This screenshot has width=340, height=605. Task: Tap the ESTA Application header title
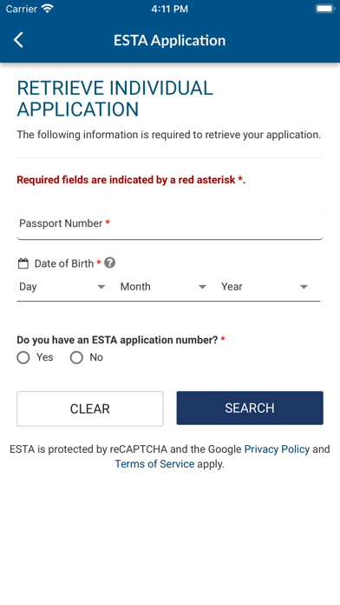(x=169, y=41)
